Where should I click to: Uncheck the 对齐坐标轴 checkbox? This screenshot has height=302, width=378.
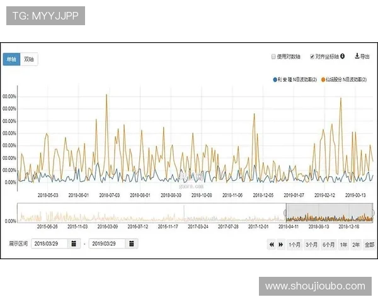tap(312, 57)
